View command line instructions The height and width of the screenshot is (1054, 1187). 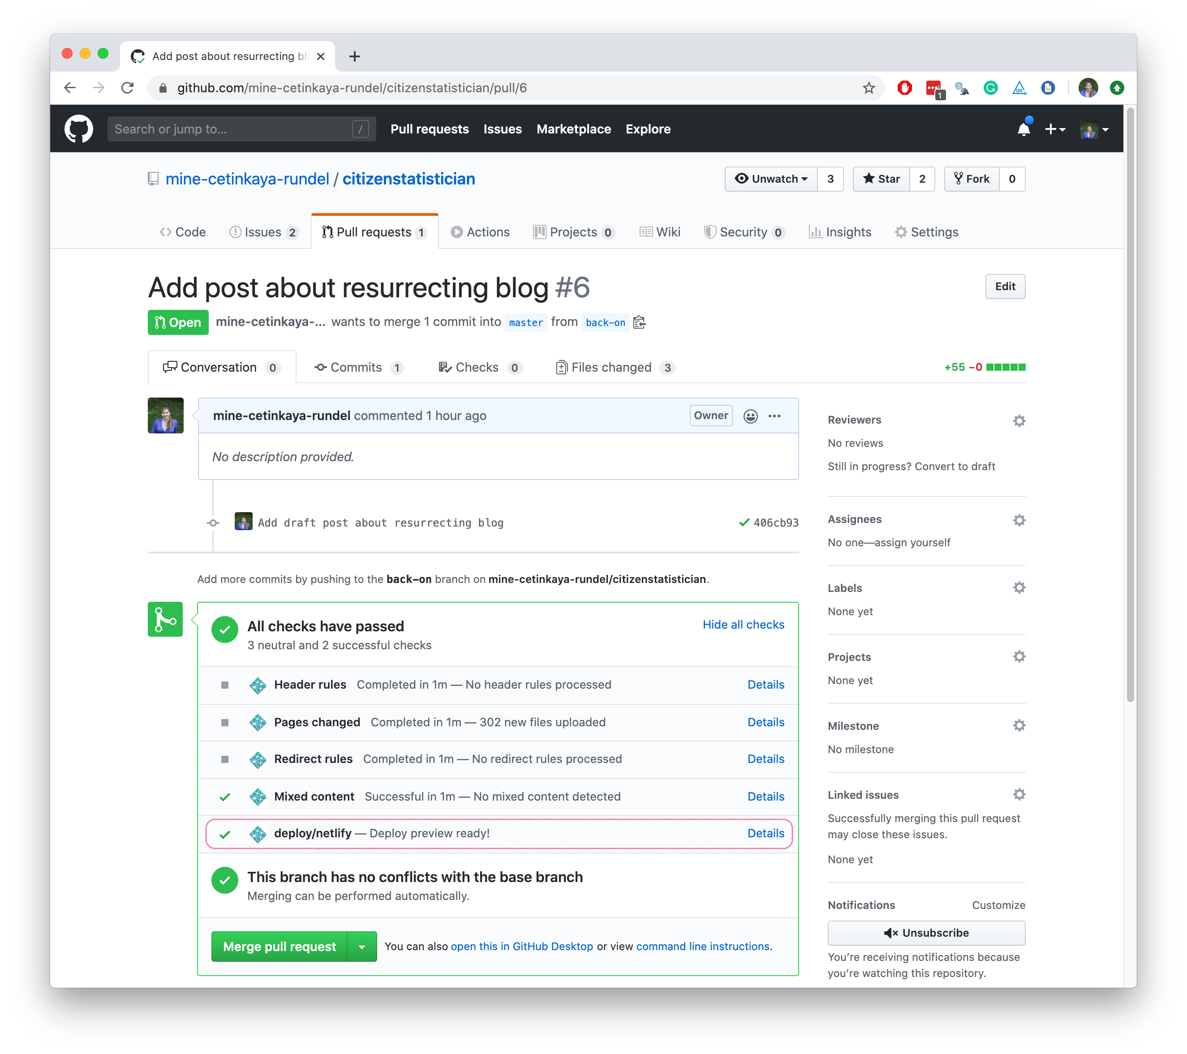703,946
